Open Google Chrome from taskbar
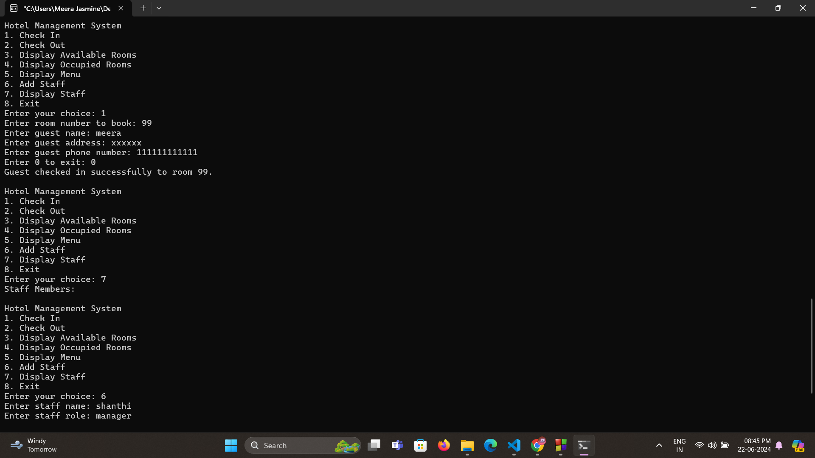Image resolution: width=815 pixels, height=458 pixels. click(x=537, y=445)
